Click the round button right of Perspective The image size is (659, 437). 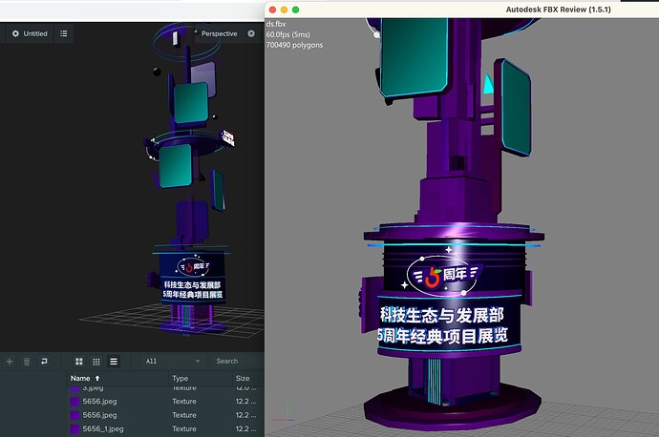251,33
